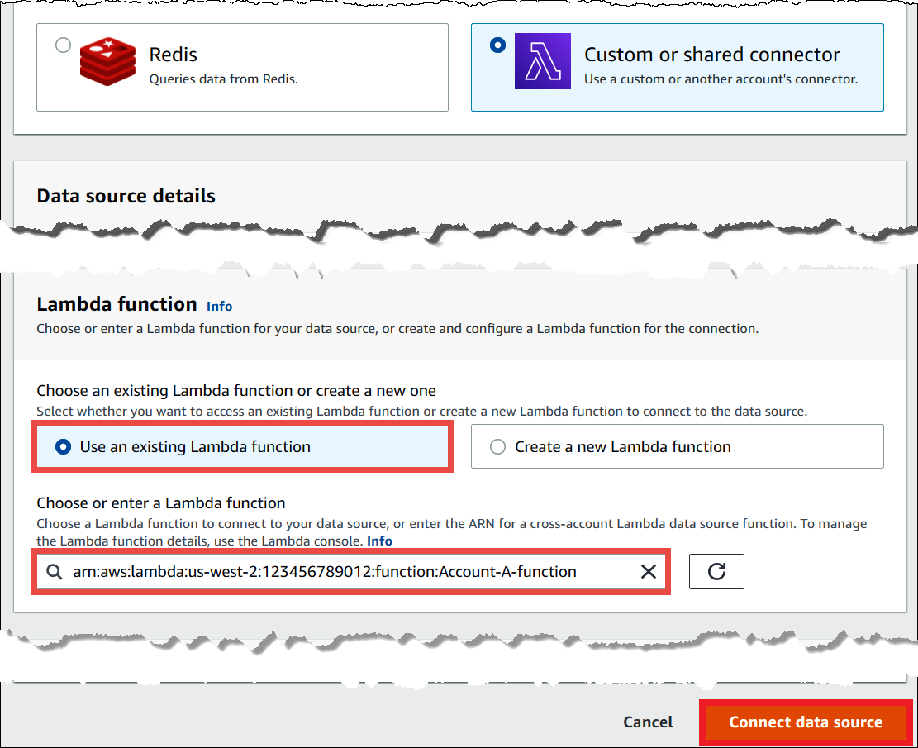Click the Redis card title text
The image size is (918, 748).
click(173, 55)
